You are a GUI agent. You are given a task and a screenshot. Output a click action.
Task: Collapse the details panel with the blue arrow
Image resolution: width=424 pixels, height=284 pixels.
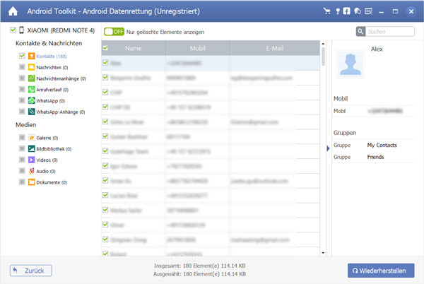328,148
